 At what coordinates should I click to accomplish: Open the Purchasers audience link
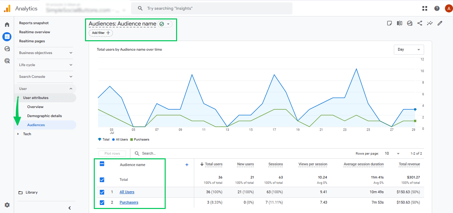[x=129, y=203]
